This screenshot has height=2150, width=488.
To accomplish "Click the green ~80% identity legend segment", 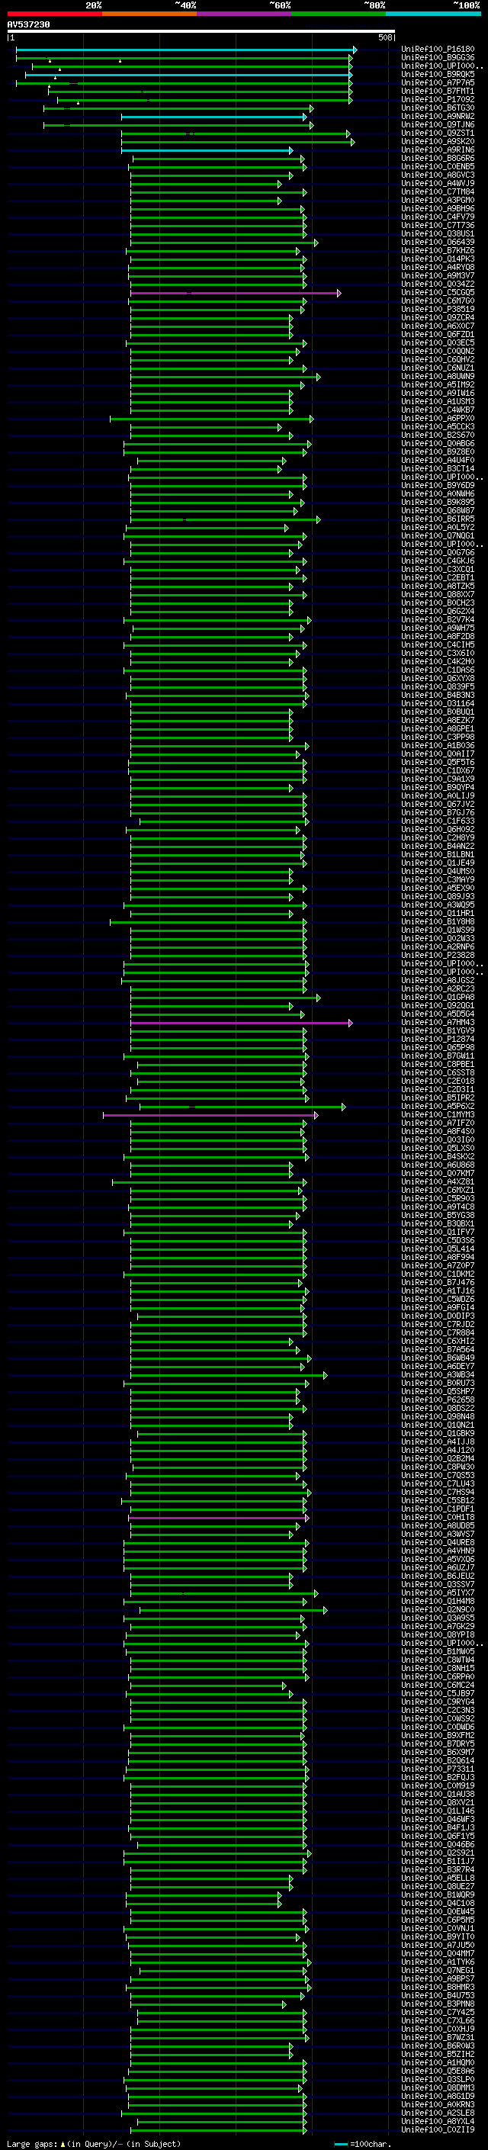I will 338,14.
